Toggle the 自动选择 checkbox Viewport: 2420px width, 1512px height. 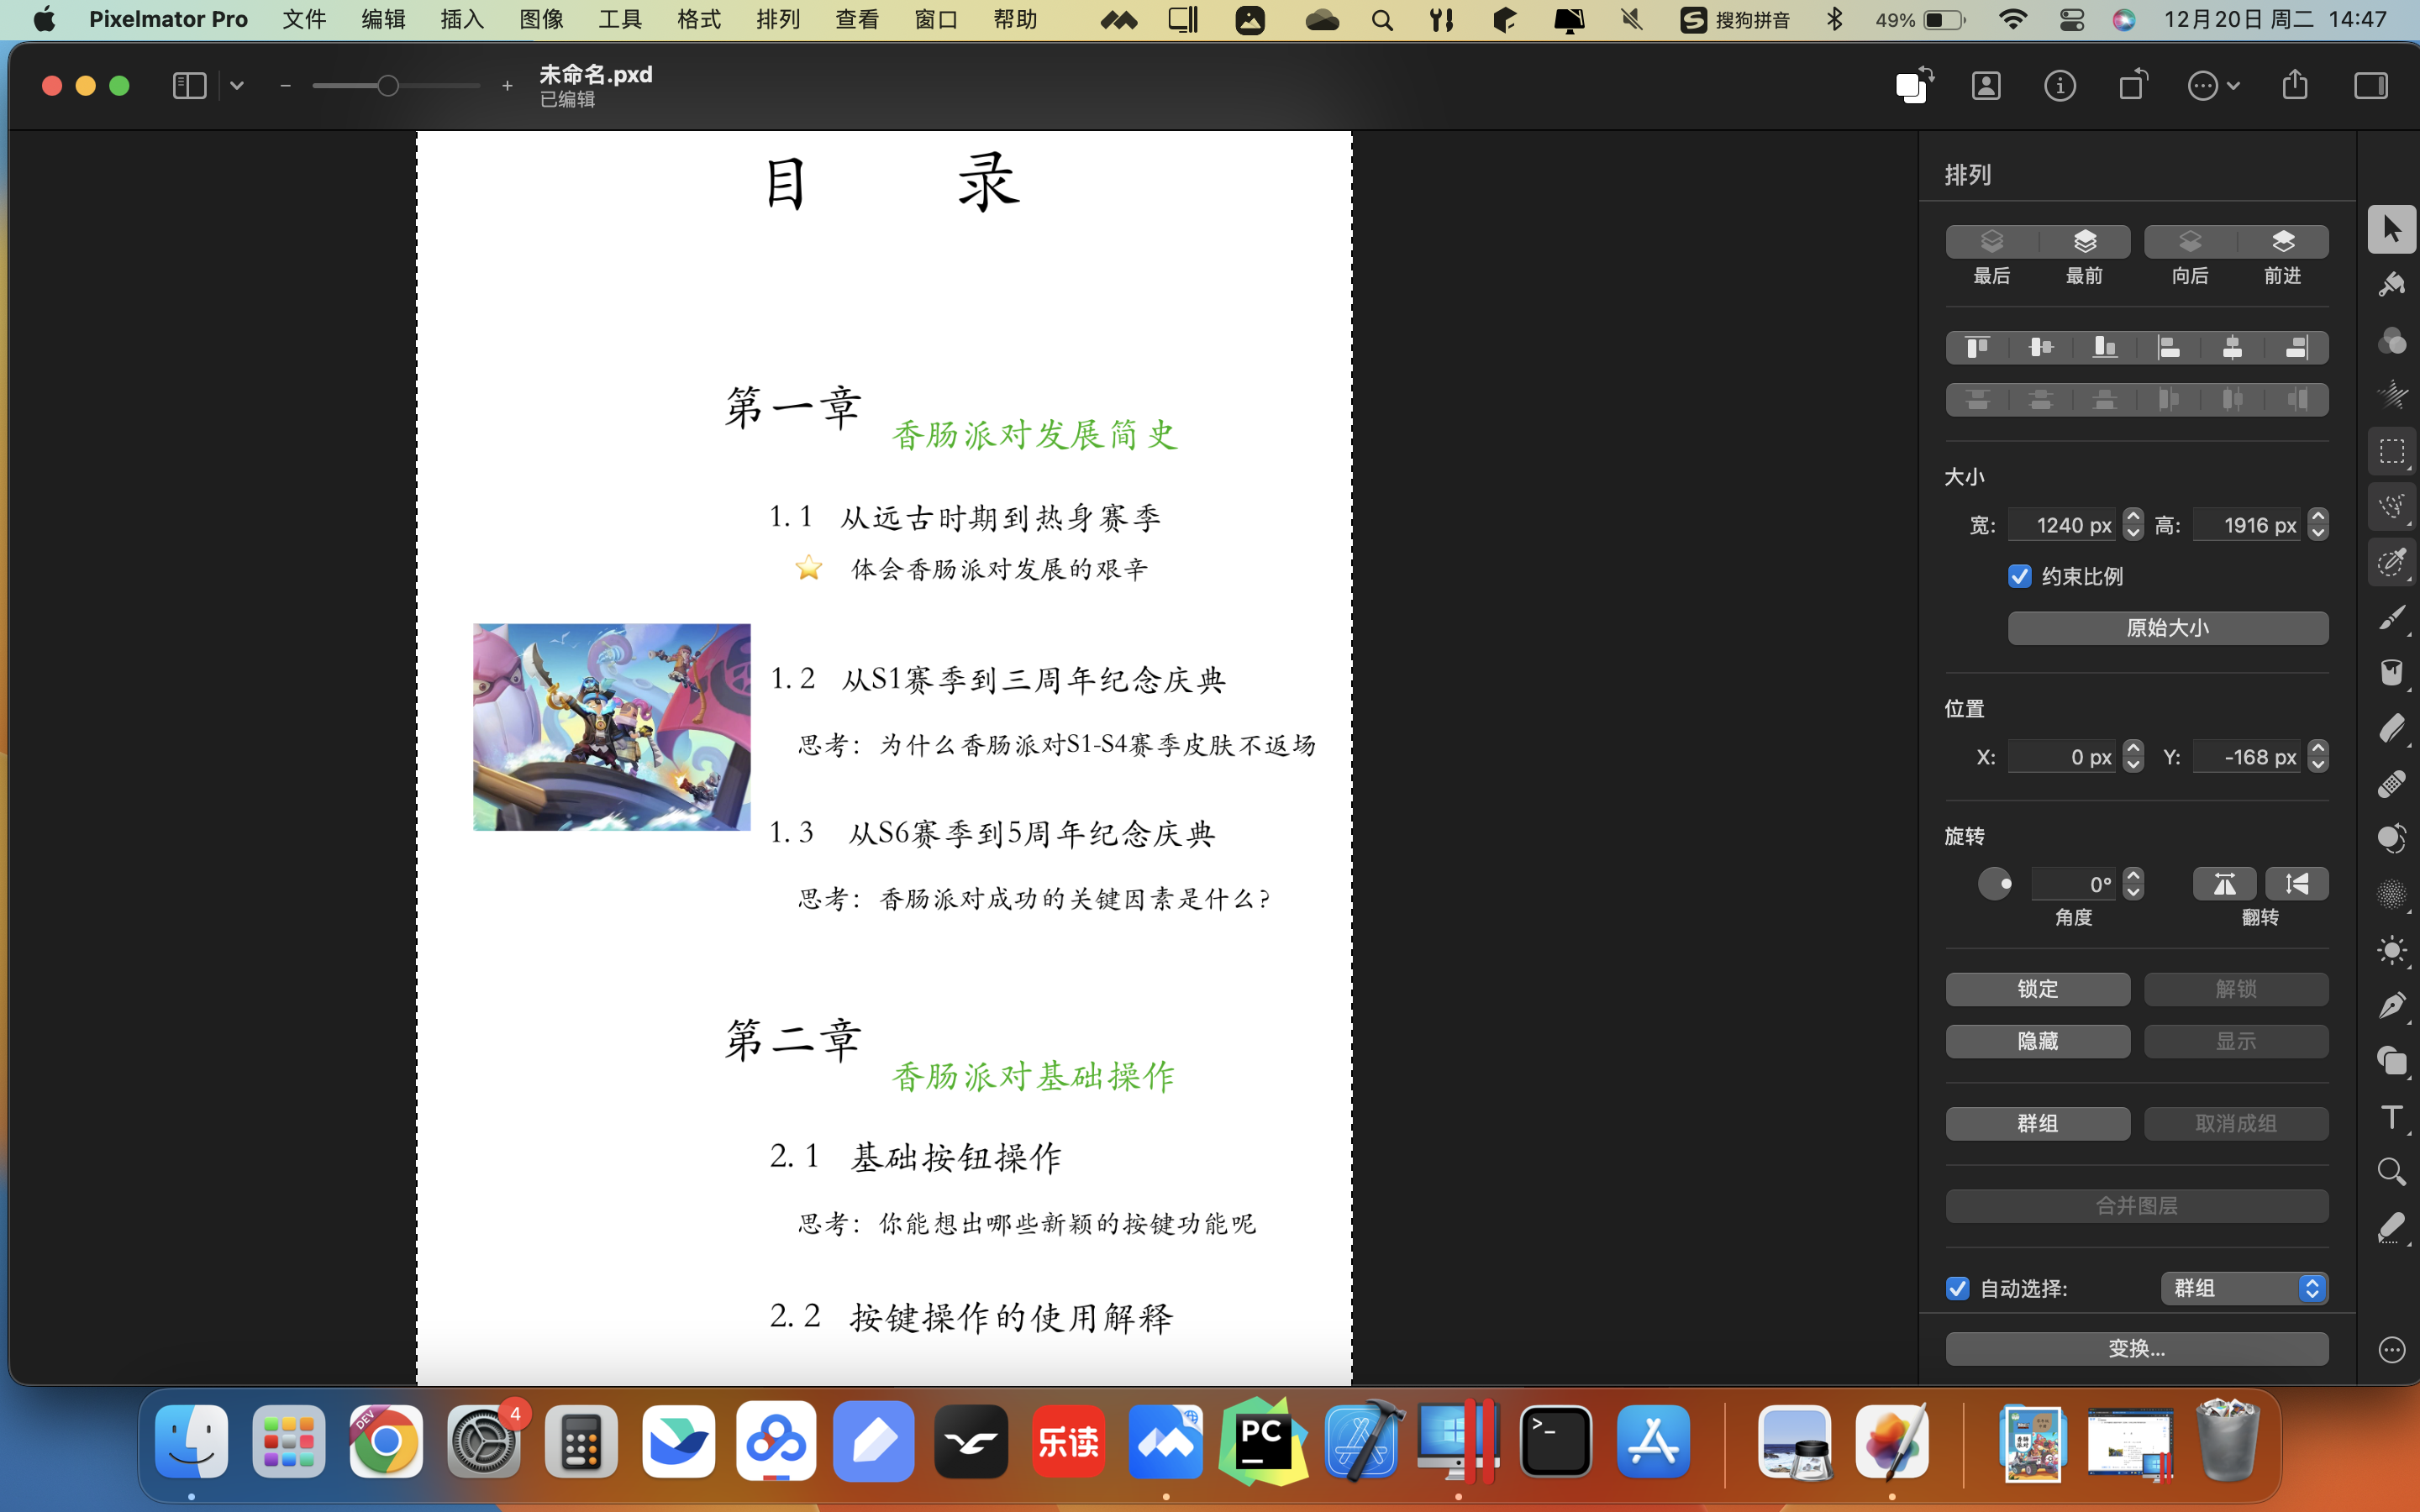click(x=1957, y=1288)
